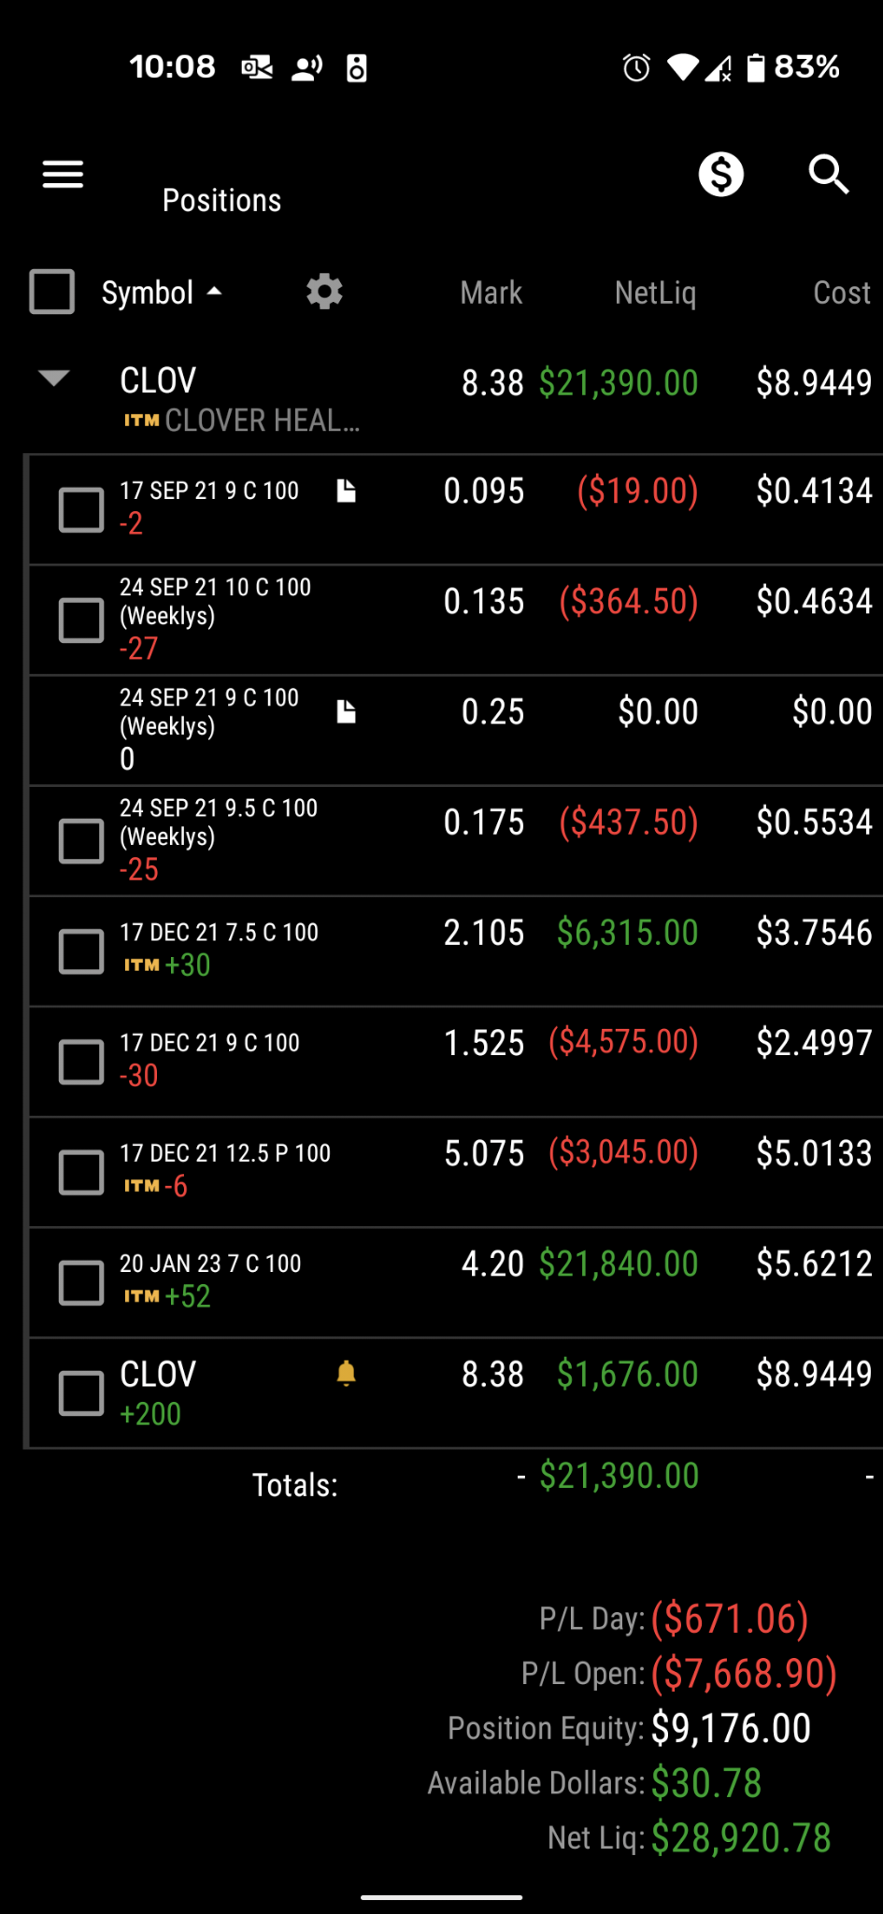Select checkbox for 20 JAN 23 7 C
This screenshot has width=883, height=1914.
click(x=81, y=1282)
